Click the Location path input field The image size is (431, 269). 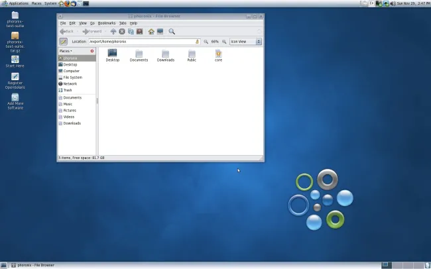(x=145, y=42)
